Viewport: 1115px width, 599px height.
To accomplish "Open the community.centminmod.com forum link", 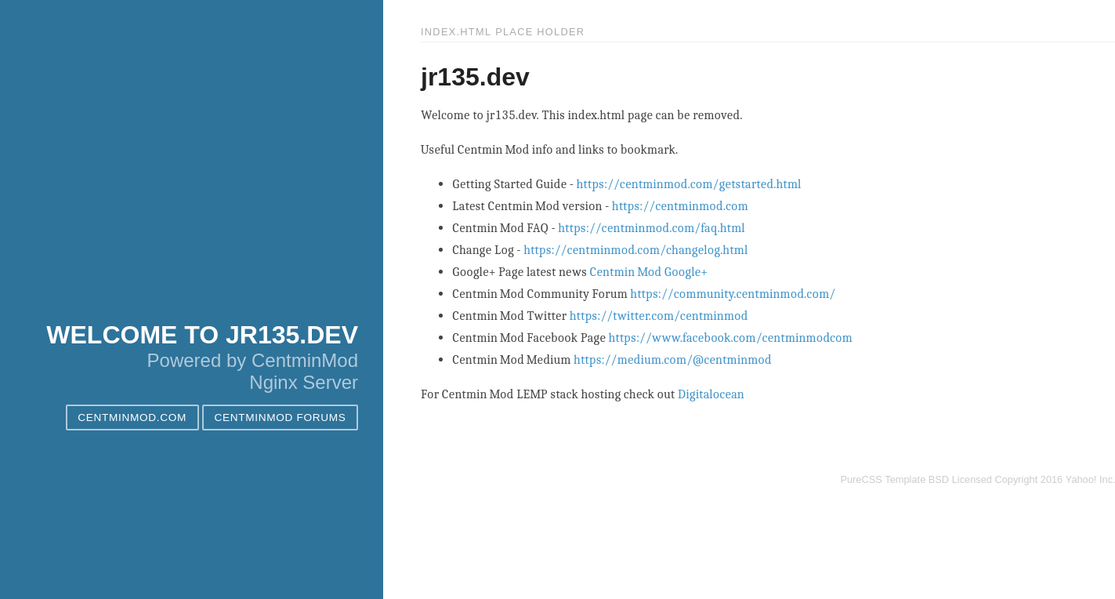I will pyautogui.click(x=733, y=294).
